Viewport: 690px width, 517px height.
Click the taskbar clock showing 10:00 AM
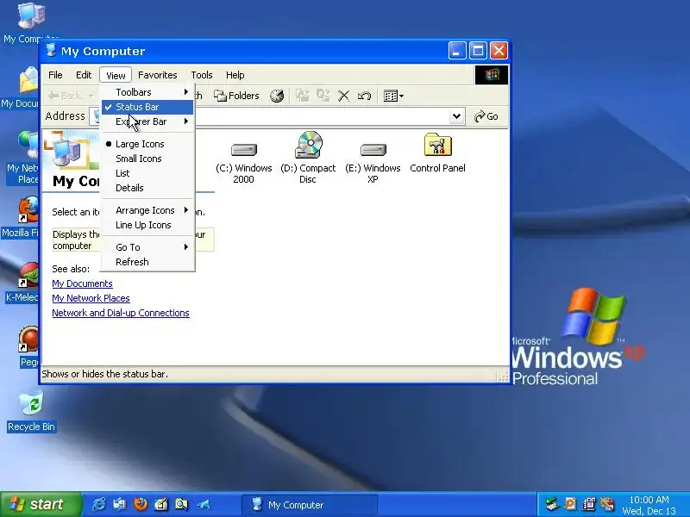pyautogui.click(x=649, y=505)
